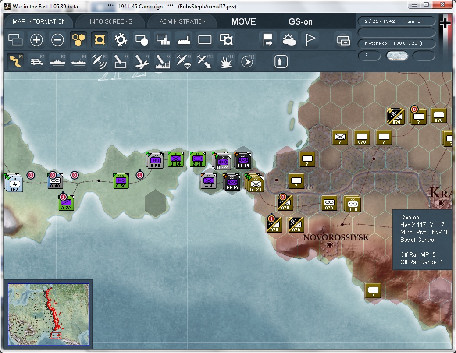
Task: Click the flag-with-arrow toolbar icon
Action: tap(267, 40)
